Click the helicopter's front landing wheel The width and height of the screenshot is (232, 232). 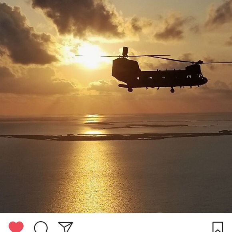[172, 90]
